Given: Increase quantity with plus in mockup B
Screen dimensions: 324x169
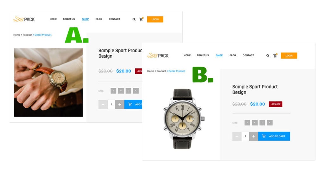Looking at the screenshot, I should tap(253, 136).
